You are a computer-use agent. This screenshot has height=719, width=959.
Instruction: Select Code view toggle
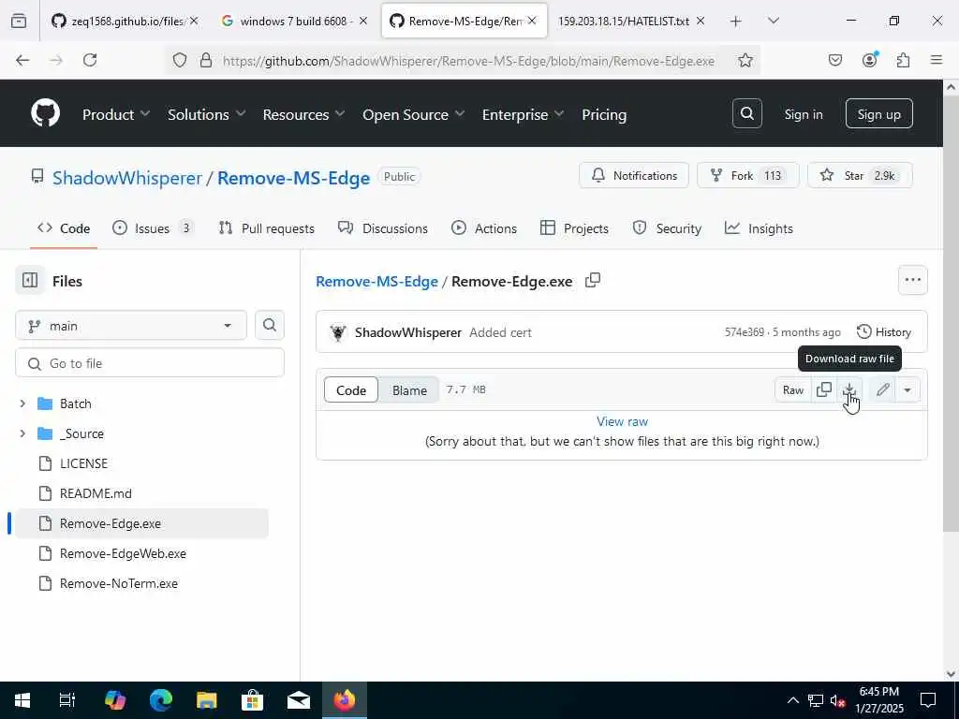(x=351, y=390)
